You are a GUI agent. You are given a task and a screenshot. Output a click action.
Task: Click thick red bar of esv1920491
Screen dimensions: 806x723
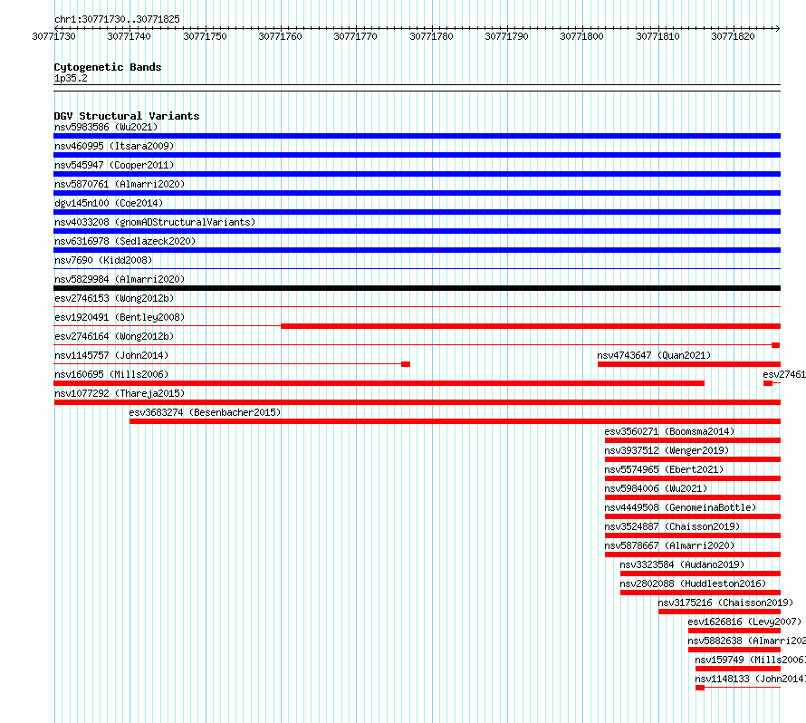click(531, 326)
